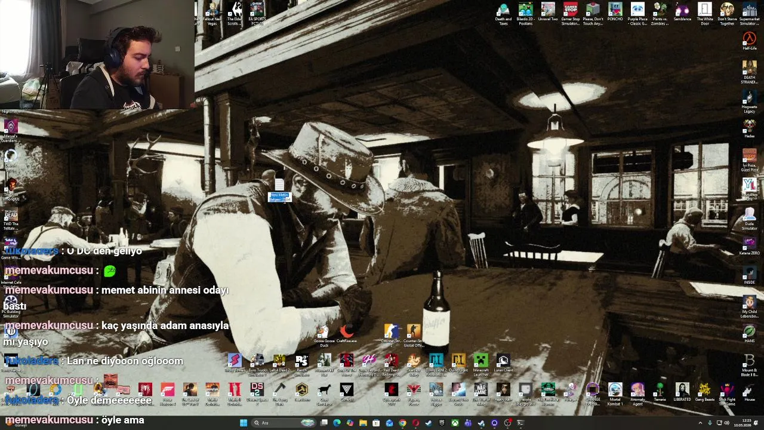The height and width of the screenshot is (430, 764).
Task: Select the This War of Mine icon
Action: click(x=481, y=394)
